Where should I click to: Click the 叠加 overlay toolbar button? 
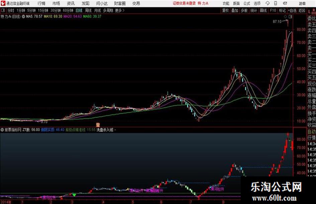(x=235, y=10)
